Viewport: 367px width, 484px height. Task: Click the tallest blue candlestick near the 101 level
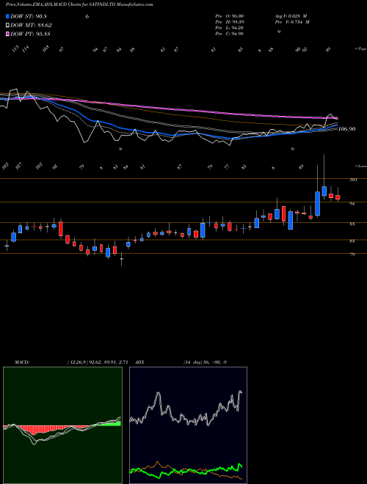click(x=317, y=203)
